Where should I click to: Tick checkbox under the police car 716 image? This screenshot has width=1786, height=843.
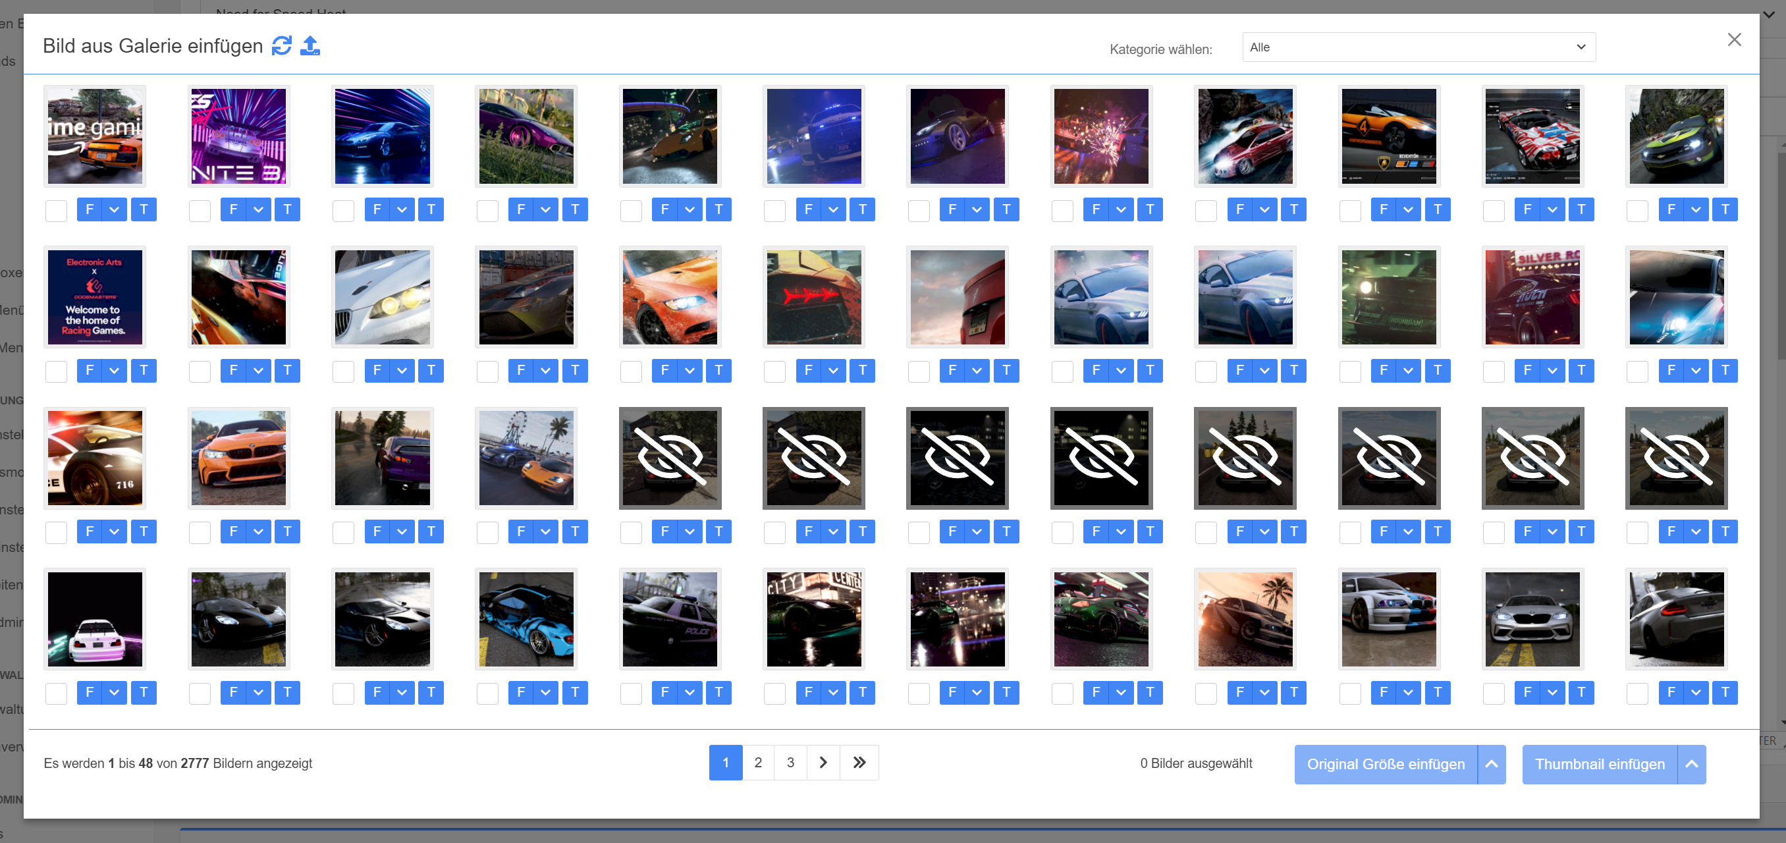point(56,532)
